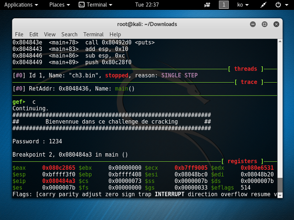
Task: Click the push 0x80c28f0 instruction
Action: [108, 62]
